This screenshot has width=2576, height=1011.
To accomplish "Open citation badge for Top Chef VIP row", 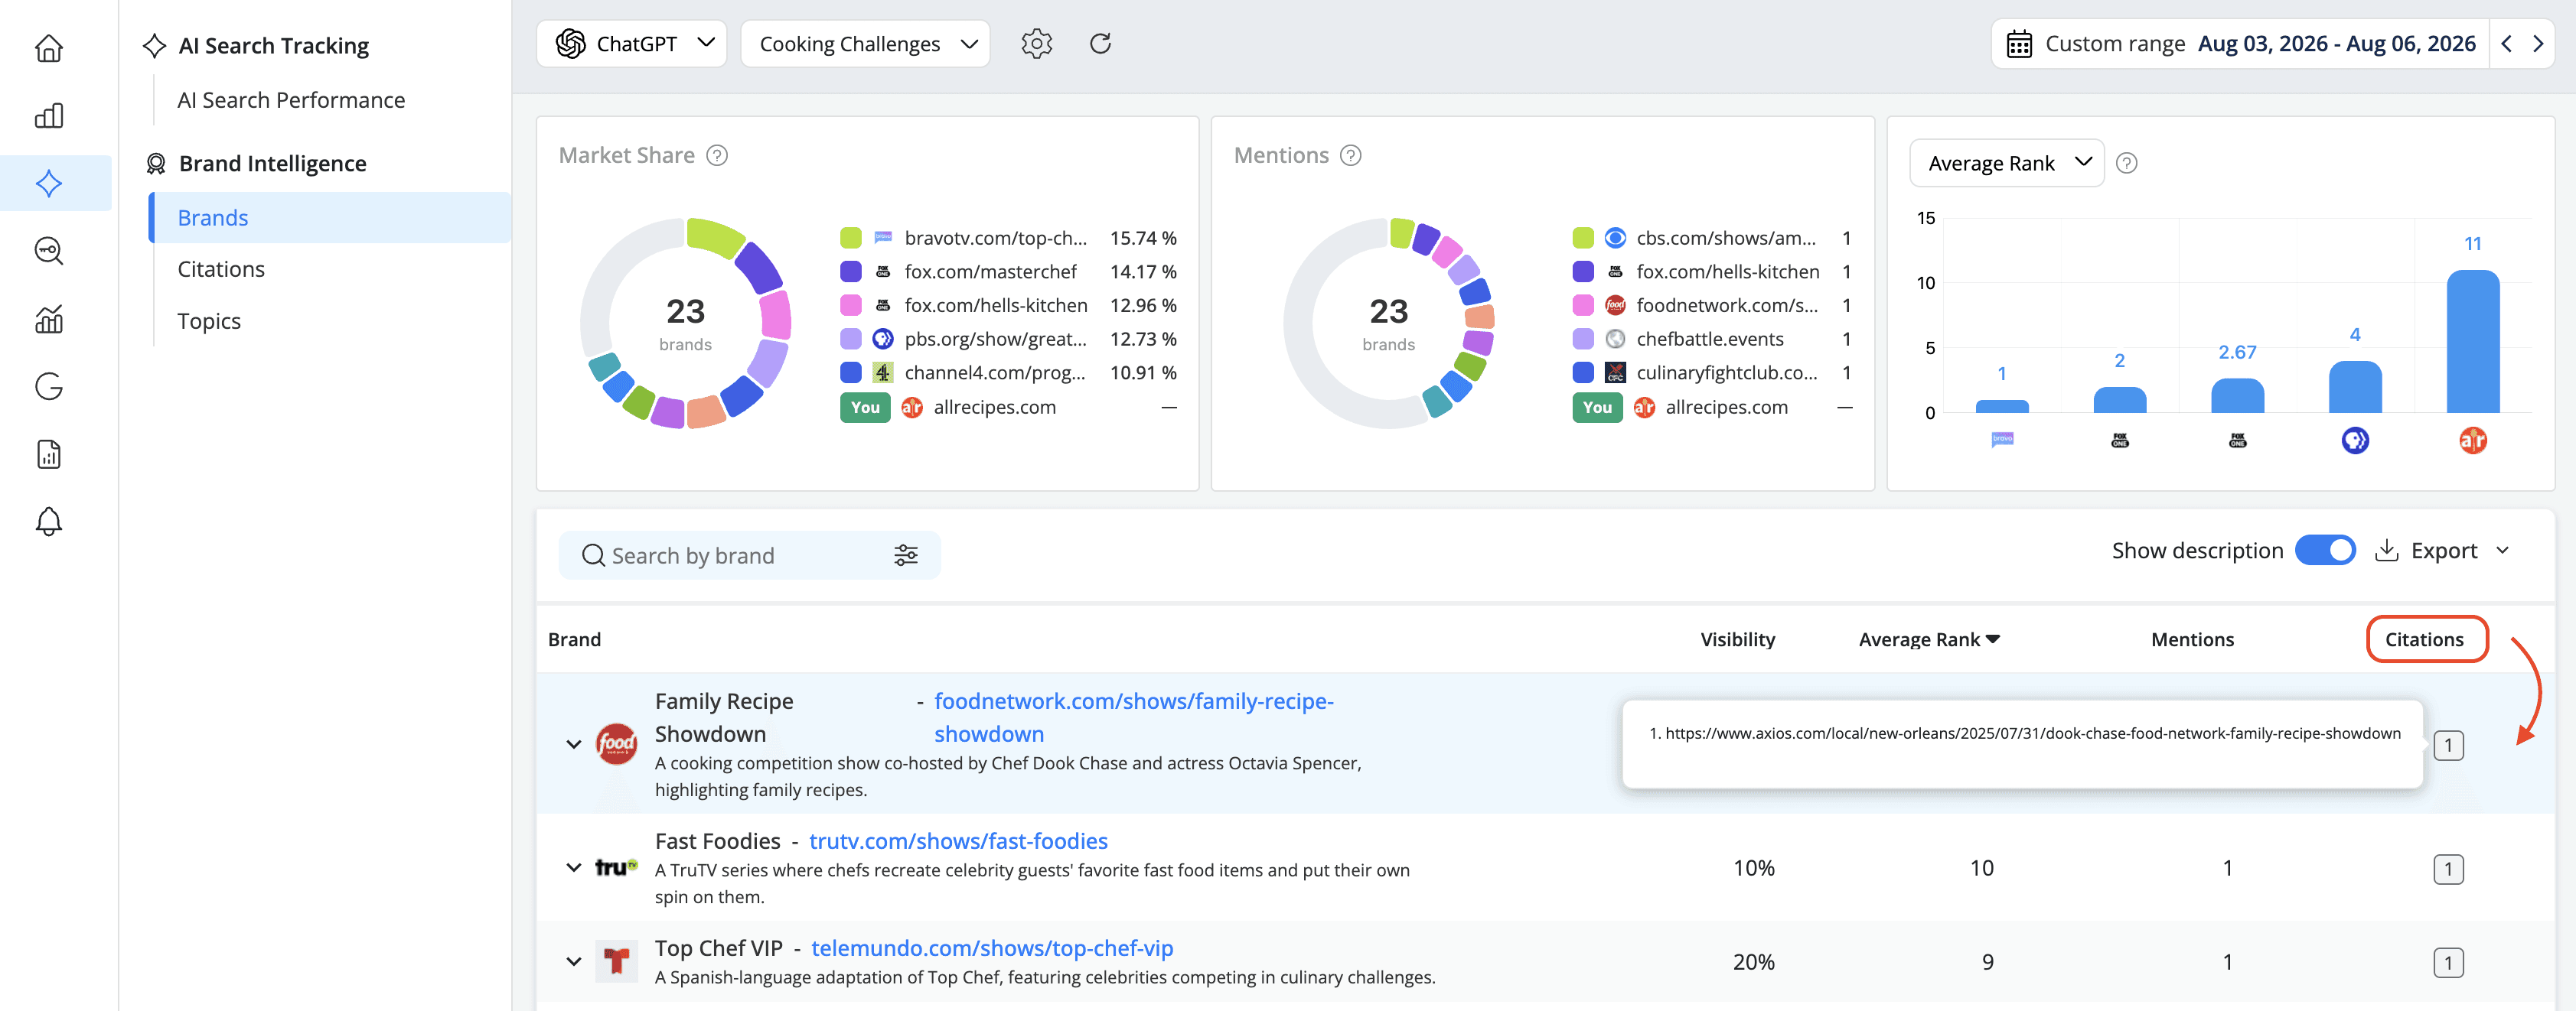I will [2448, 963].
